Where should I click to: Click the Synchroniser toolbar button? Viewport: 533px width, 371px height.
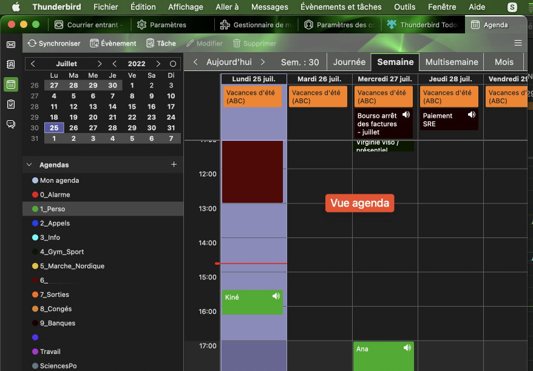pos(53,44)
